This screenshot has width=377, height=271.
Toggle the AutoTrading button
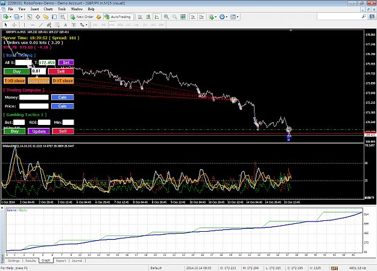point(118,17)
